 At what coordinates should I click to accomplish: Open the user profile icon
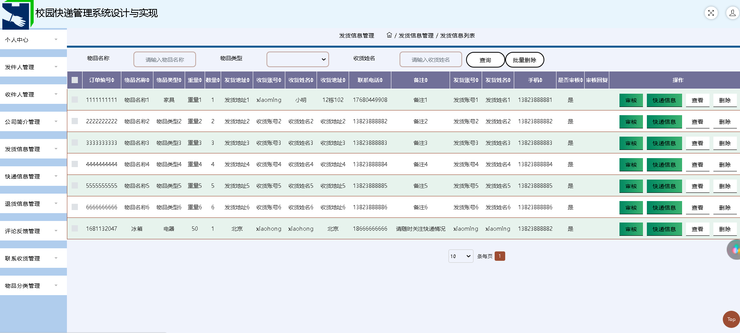[x=733, y=13]
